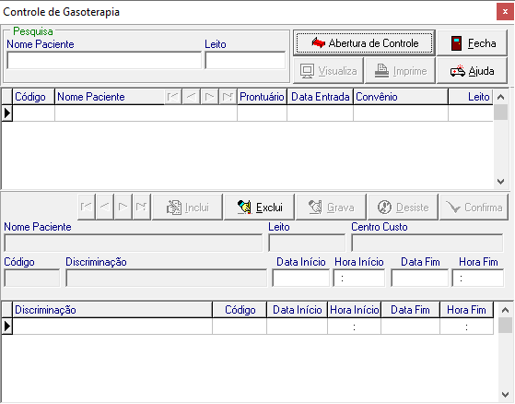Focus the Pesquisa Leito search field
Screen dimensions: 515x404
click(x=245, y=60)
